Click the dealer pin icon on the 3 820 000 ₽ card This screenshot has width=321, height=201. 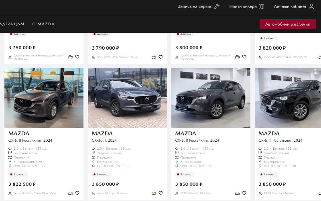click(x=260, y=57)
